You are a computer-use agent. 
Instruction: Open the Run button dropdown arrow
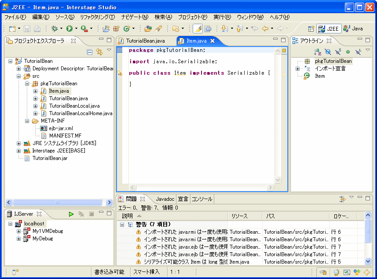click(x=76, y=29)
